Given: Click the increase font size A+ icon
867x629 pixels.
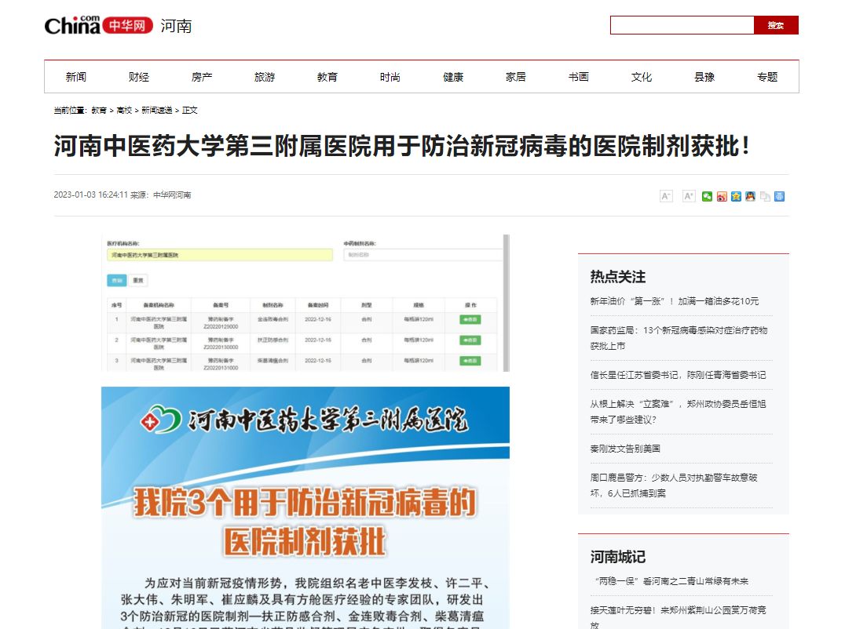Looking at the screenshot, I should pos(689,196).
